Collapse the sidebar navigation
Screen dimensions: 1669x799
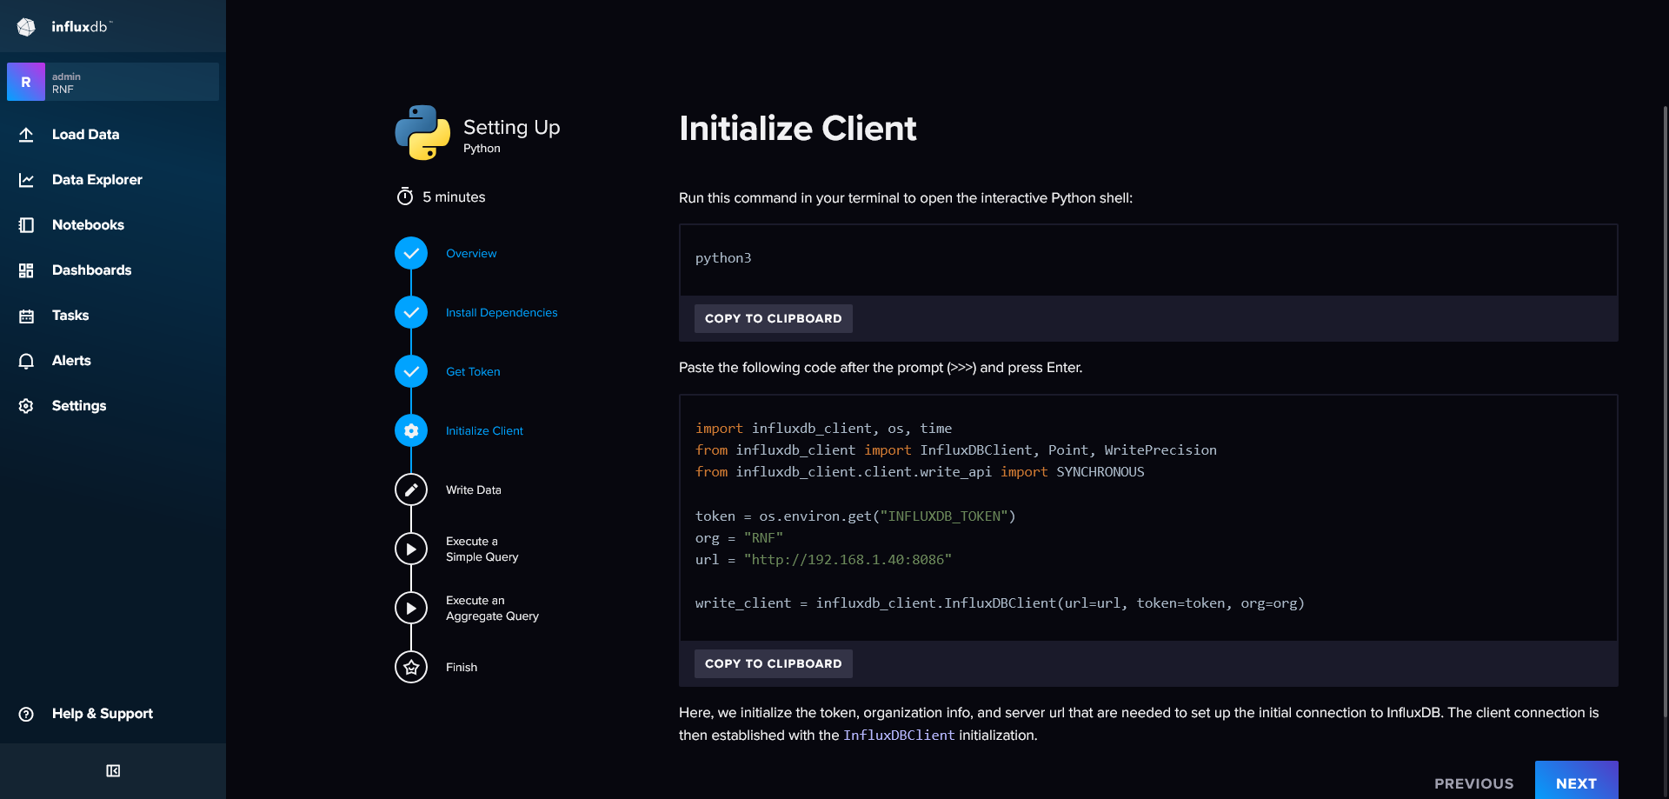coord(113,771)
